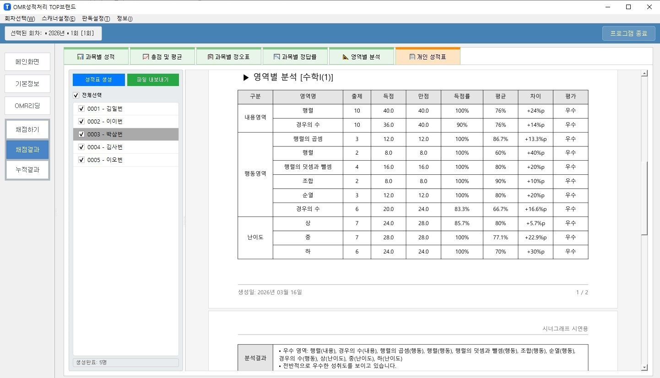
Task: Click the triangle ruler icon on 영역별 분석 tab
Action: [x=346, y=57]
